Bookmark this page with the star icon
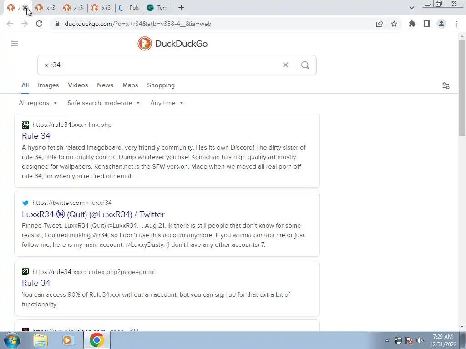The width and height of the screenshot is (466, 349). point(394,24)
